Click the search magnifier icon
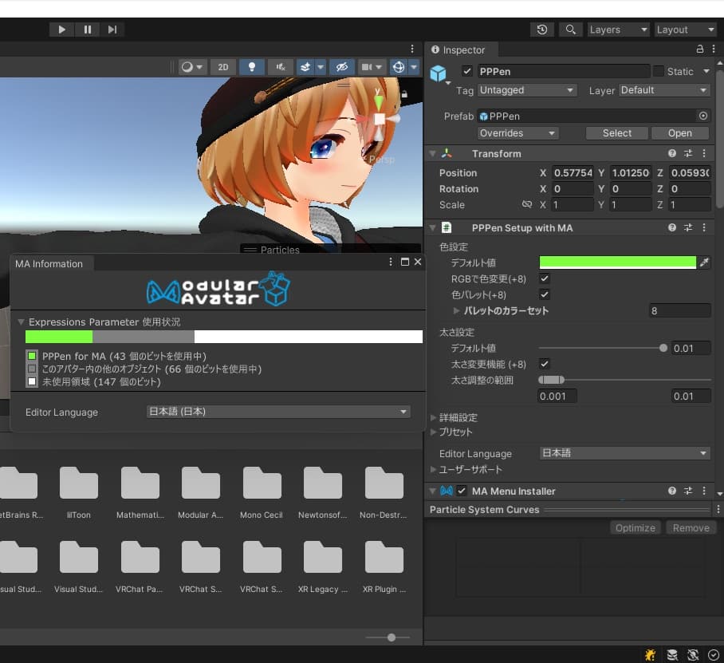 (x=570, y=30)
